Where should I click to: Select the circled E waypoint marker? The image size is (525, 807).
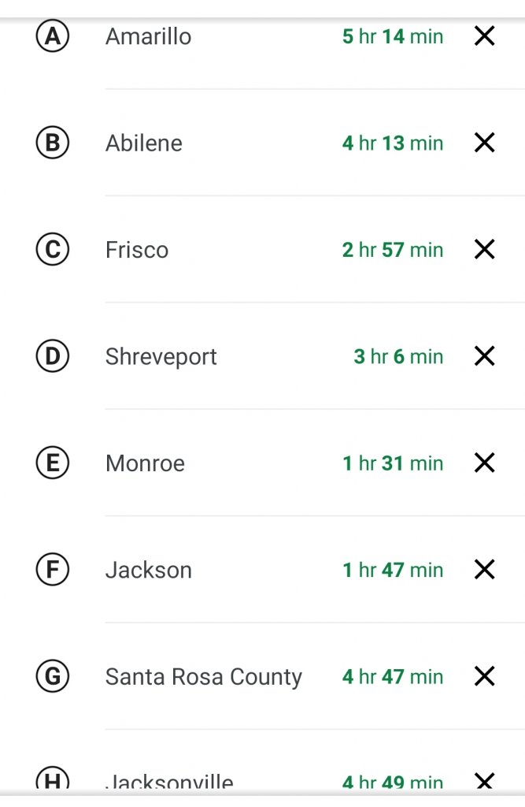point(53,463)
